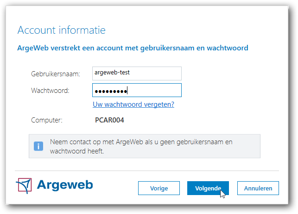This screenshot has width=298, height=214.
Task: Continue with the Volgende button
Action: tap(208, 188)
